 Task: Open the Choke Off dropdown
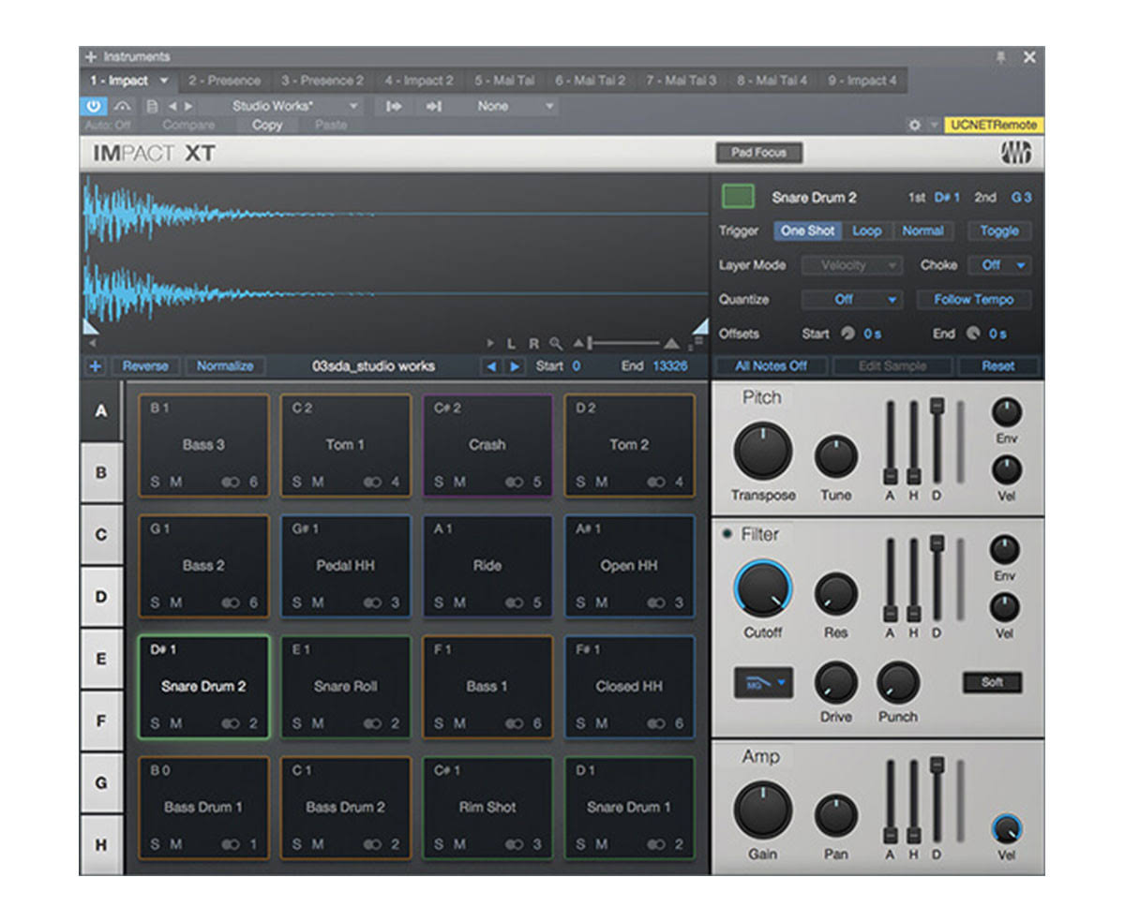[x=999, y=265]
